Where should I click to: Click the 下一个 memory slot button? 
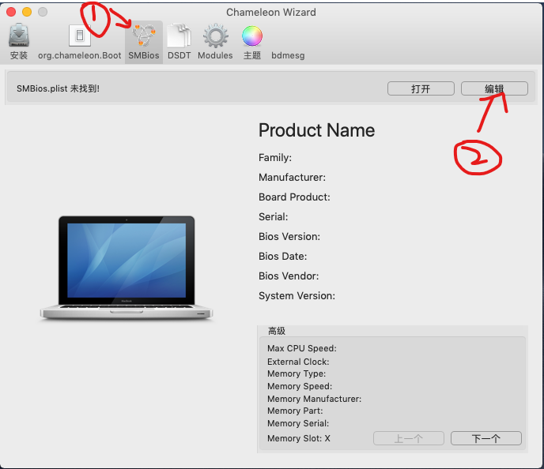(x=486, y=438)
